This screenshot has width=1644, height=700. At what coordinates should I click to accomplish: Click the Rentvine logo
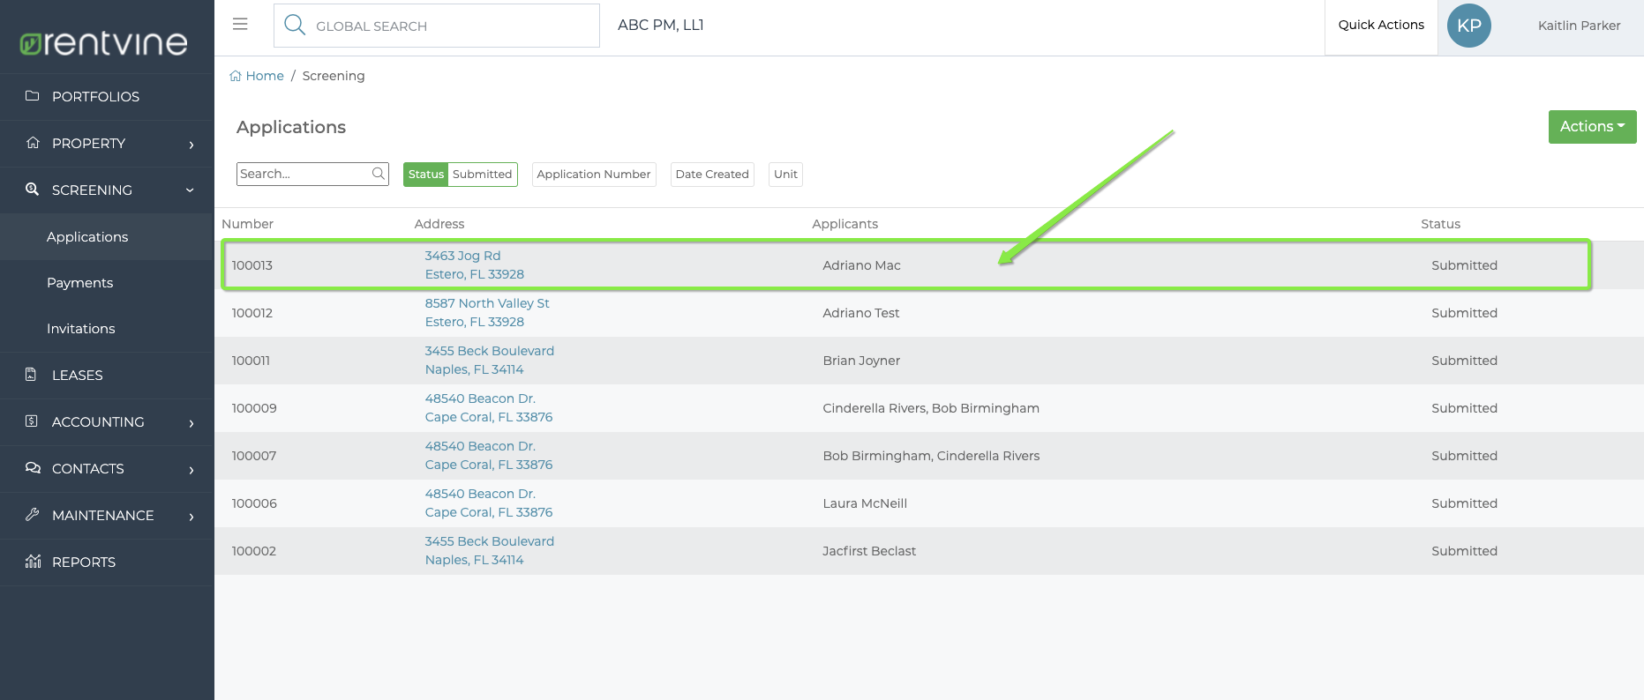104,43
